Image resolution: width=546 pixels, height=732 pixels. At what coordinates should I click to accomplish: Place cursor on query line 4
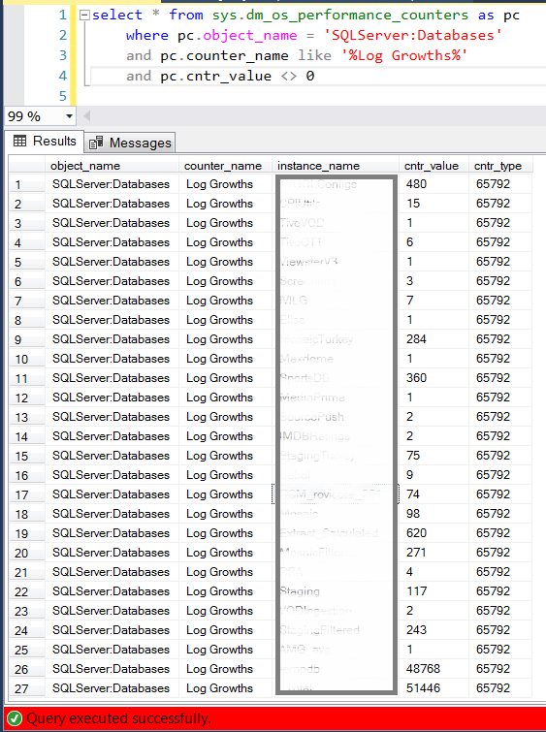point(317,76)
